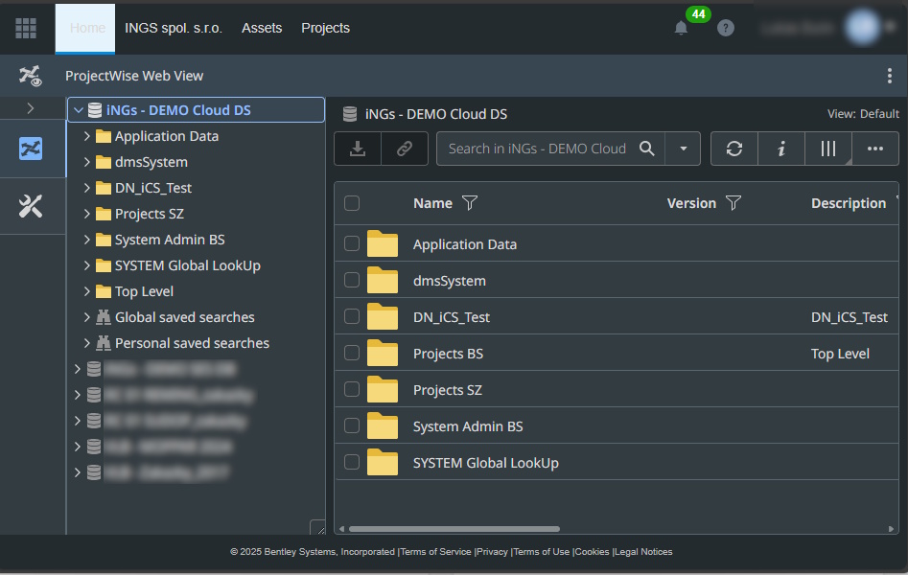Image resolution: width=908 pixels, height=575 pixels.
Task: Refresh the folder listing
Action: [734, 148]
